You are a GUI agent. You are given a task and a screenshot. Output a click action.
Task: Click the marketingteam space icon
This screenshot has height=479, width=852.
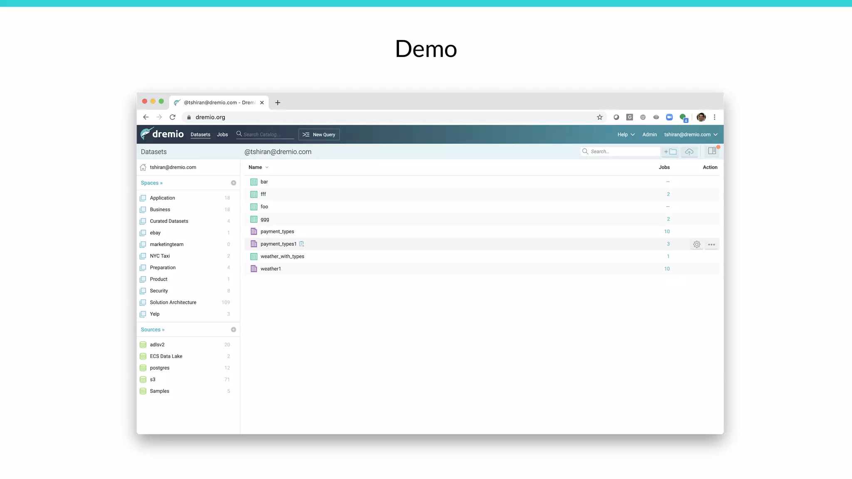(143, 244)
